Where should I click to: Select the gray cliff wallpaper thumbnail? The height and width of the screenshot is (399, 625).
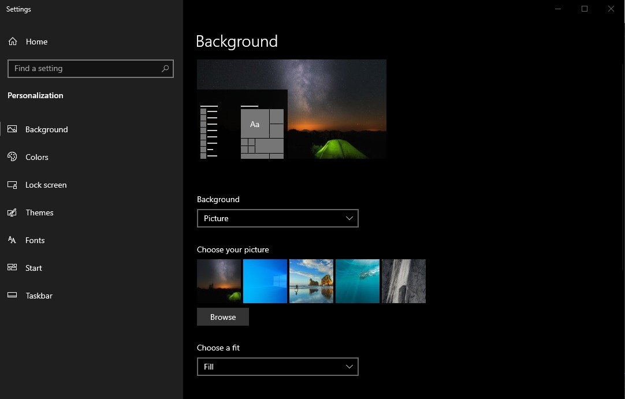[404, 281]
